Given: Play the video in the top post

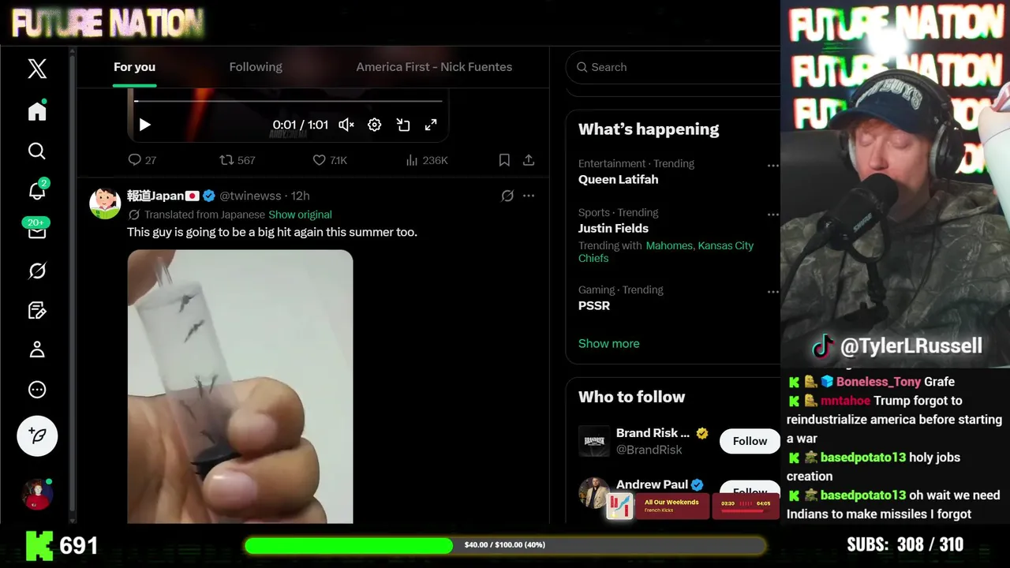Looking at the screenshot, I should pyautogui.click(x=144, y=125).
